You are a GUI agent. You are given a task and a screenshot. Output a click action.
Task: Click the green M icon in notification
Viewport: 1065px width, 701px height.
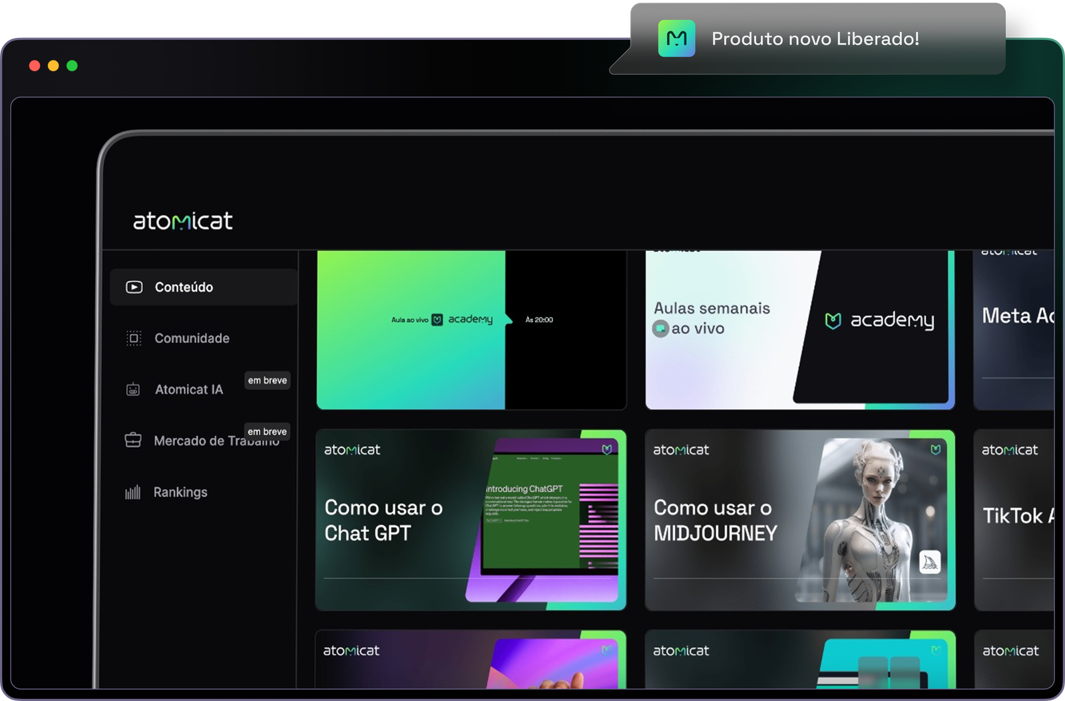676,39
